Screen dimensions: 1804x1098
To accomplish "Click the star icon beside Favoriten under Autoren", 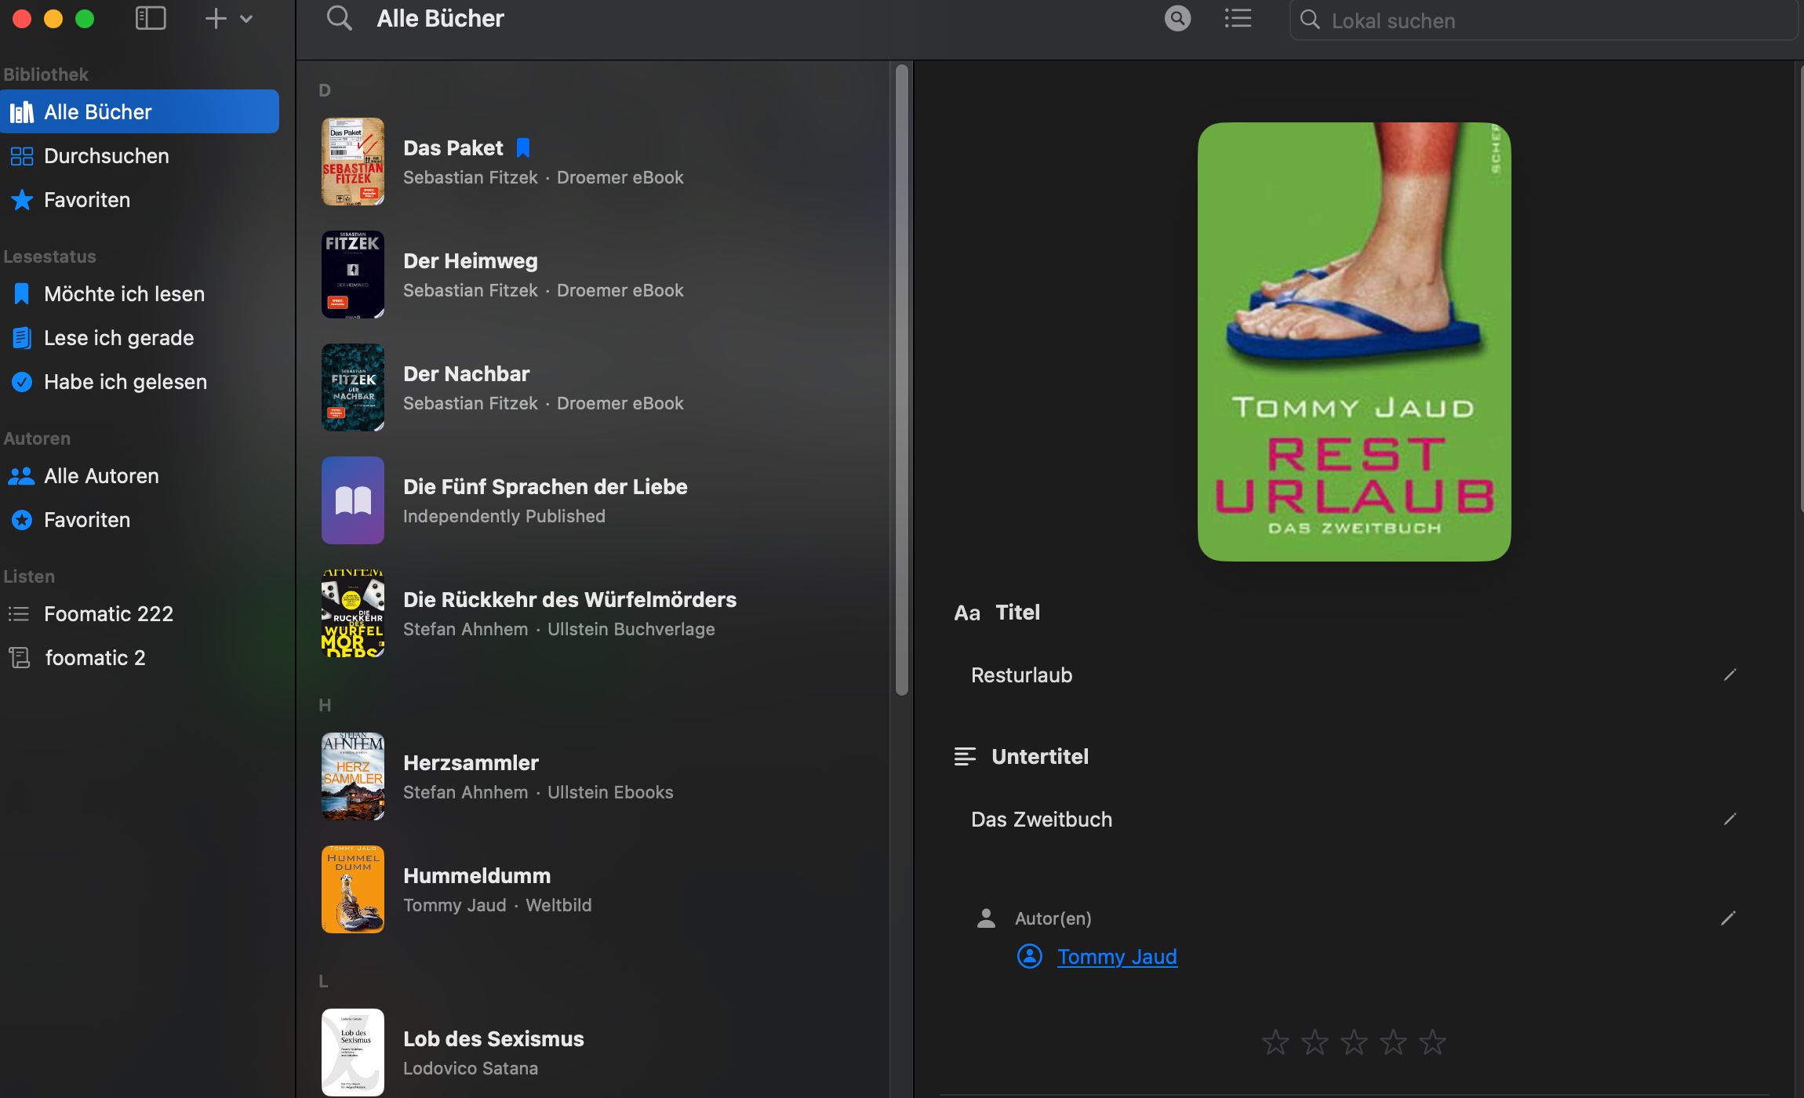I will coord(20,519).
